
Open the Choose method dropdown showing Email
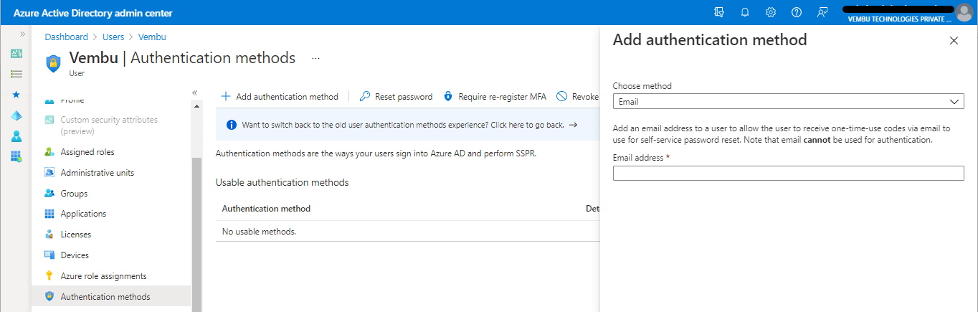tap(788, 102)
